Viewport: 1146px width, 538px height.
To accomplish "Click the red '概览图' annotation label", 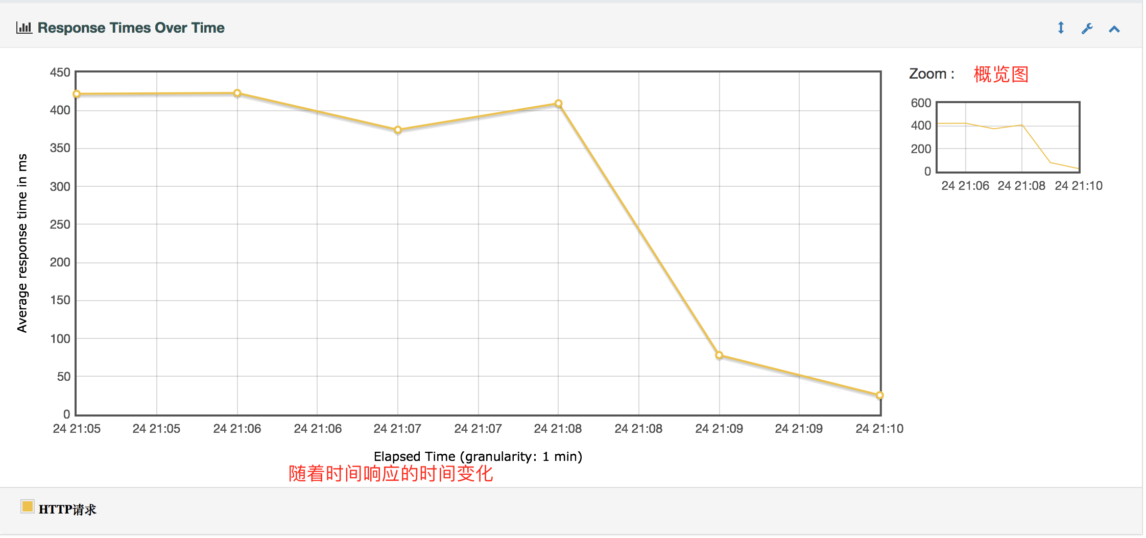I will click(x=1000, y=75).
